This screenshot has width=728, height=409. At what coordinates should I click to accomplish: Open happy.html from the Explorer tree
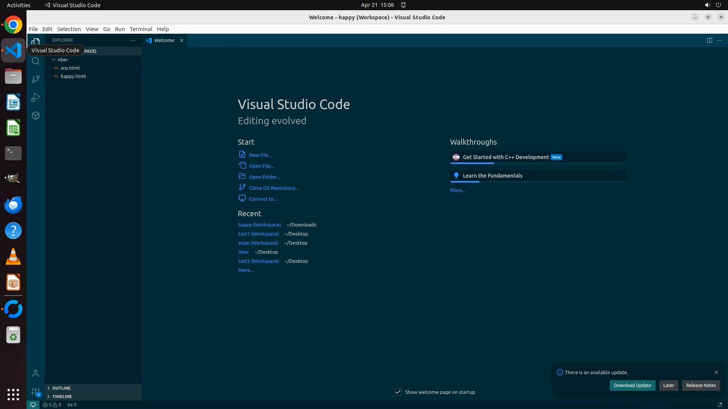click(73, 76)
